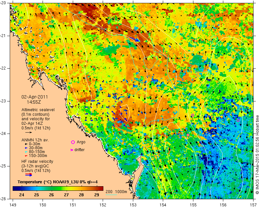The width and height of the screenshot is (260, 208).
Task: Click the latitude axis label '-24'
Action: (x=3, y=134)
